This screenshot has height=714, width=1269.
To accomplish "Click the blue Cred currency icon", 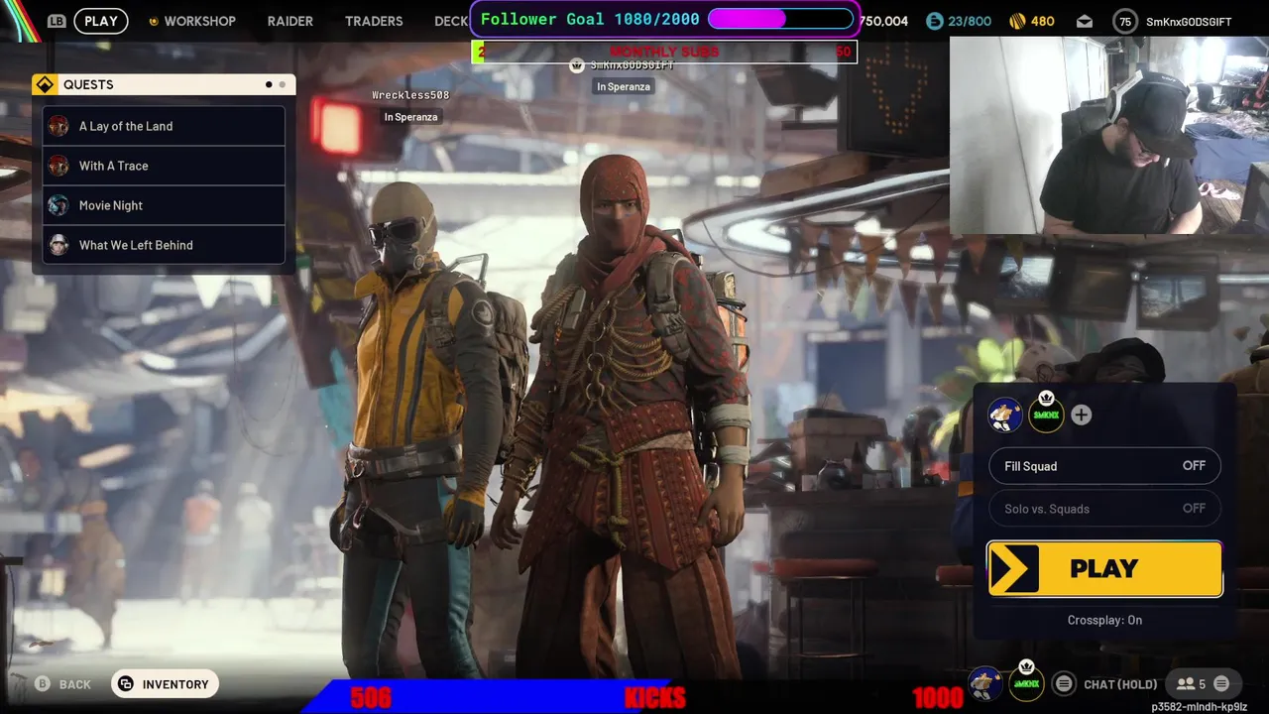I will click(x=934, y=21).
